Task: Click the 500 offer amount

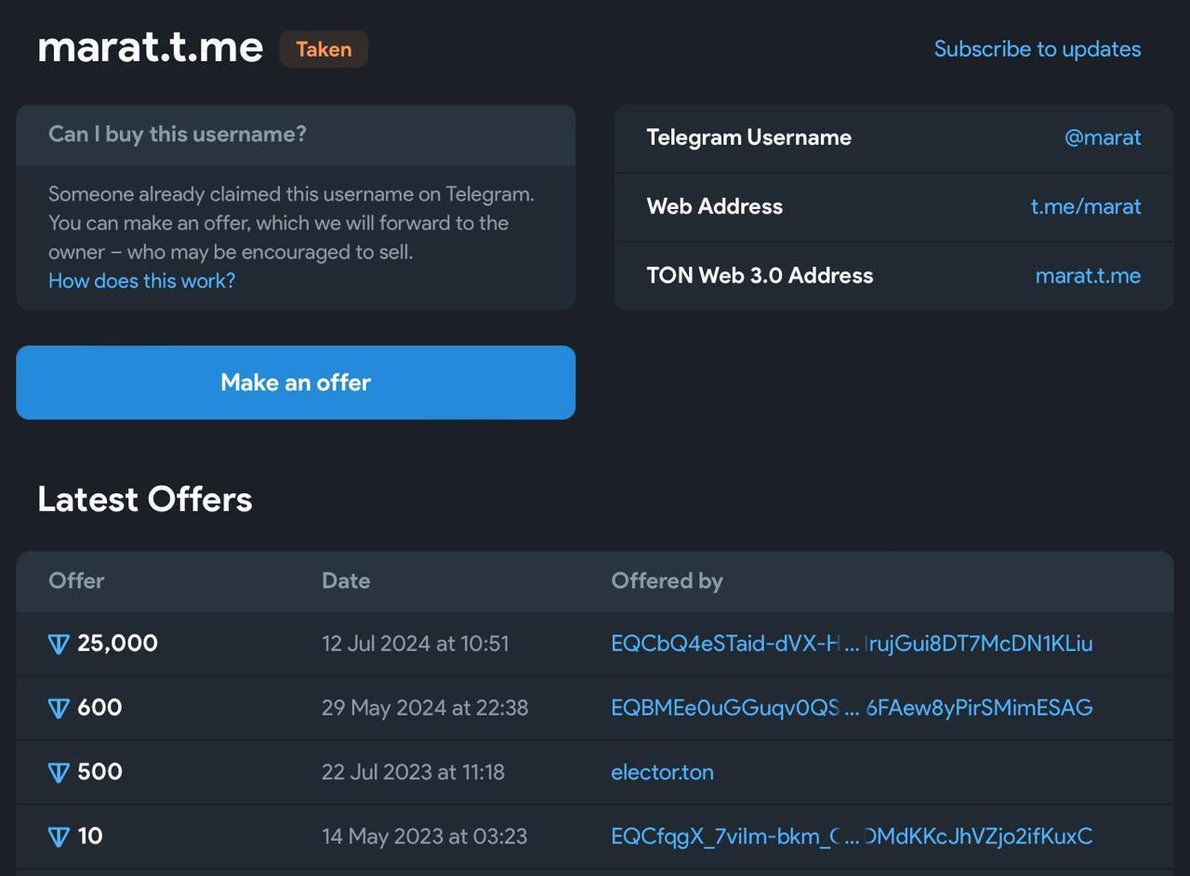Action: pos(99,772)
